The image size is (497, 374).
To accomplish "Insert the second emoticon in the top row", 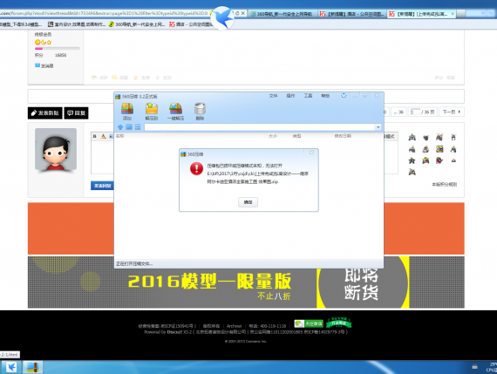I will [x=426, y=138].
